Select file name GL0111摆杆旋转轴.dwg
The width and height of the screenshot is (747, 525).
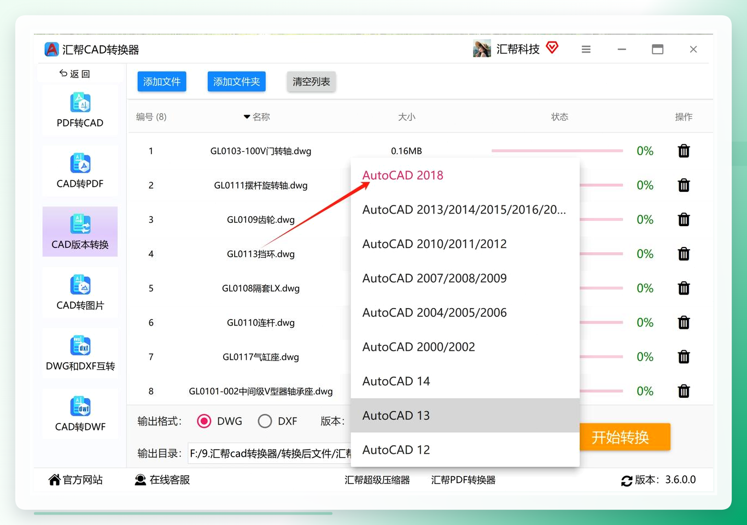(261, 185)
